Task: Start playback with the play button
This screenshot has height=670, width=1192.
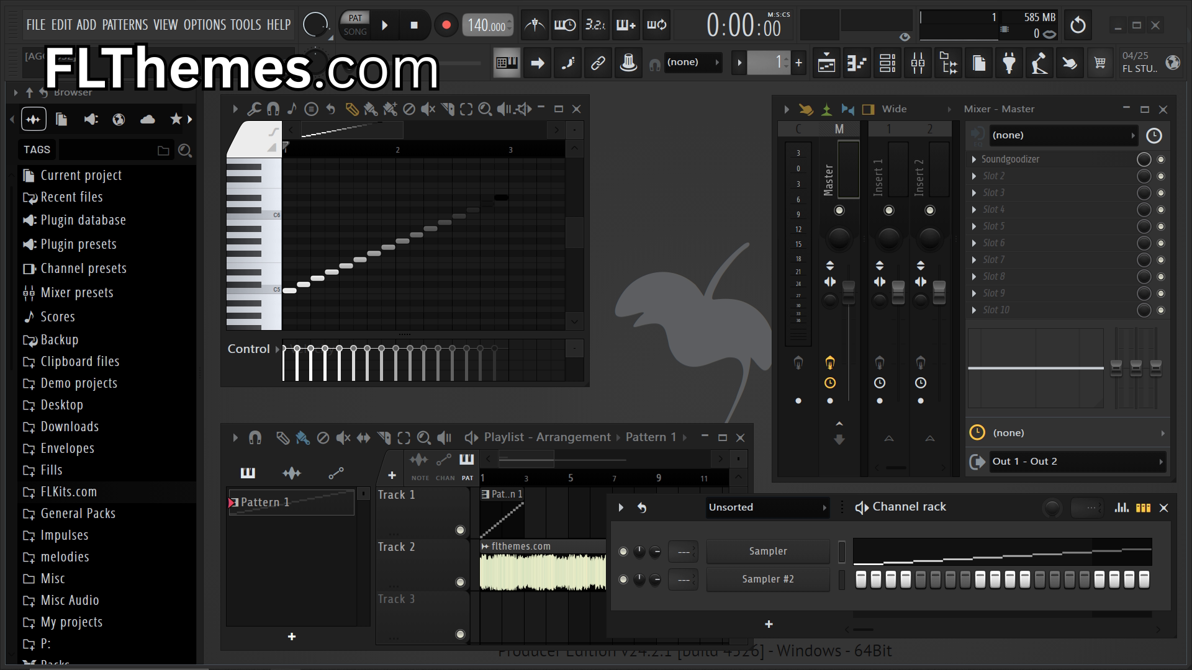Action: pyautogui.click(x=384, y=25)
